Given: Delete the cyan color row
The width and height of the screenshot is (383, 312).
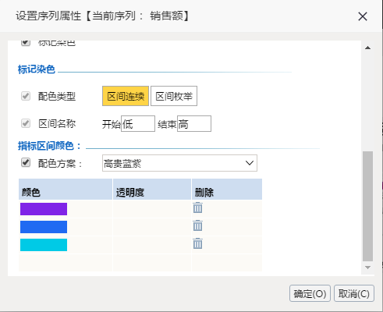Looking at the screenshot, I should (x=197, y=243).
